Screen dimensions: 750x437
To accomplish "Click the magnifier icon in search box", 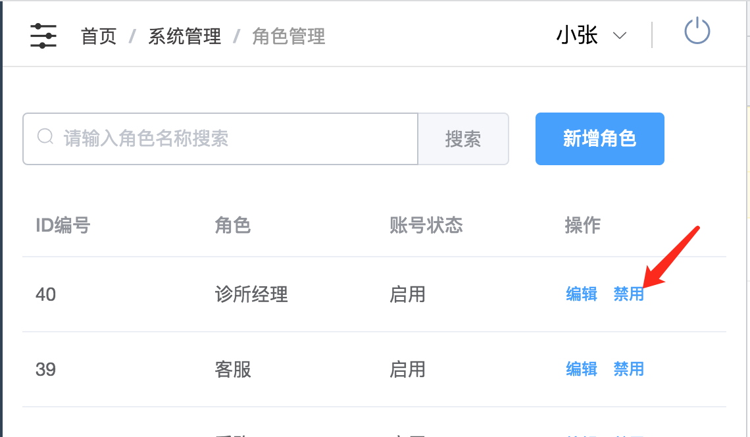I will (x=45, y=137).
